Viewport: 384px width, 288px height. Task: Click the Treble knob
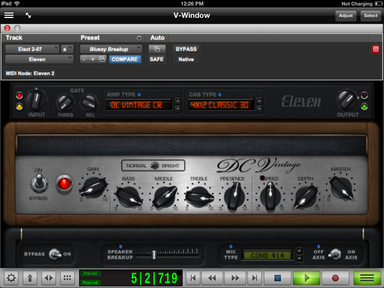(200, 196)
